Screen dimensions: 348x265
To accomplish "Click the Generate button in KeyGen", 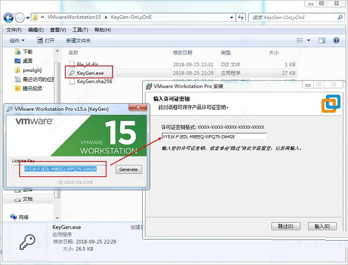I will click(x=129, y=169).
